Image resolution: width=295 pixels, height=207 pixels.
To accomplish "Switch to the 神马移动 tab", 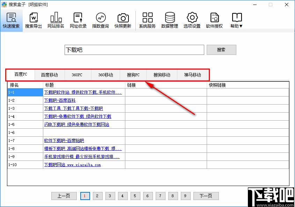I will tap(192, 75).
